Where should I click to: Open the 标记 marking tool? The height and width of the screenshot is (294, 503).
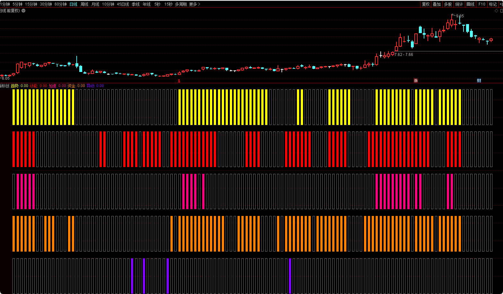click(x=493, y=4)
